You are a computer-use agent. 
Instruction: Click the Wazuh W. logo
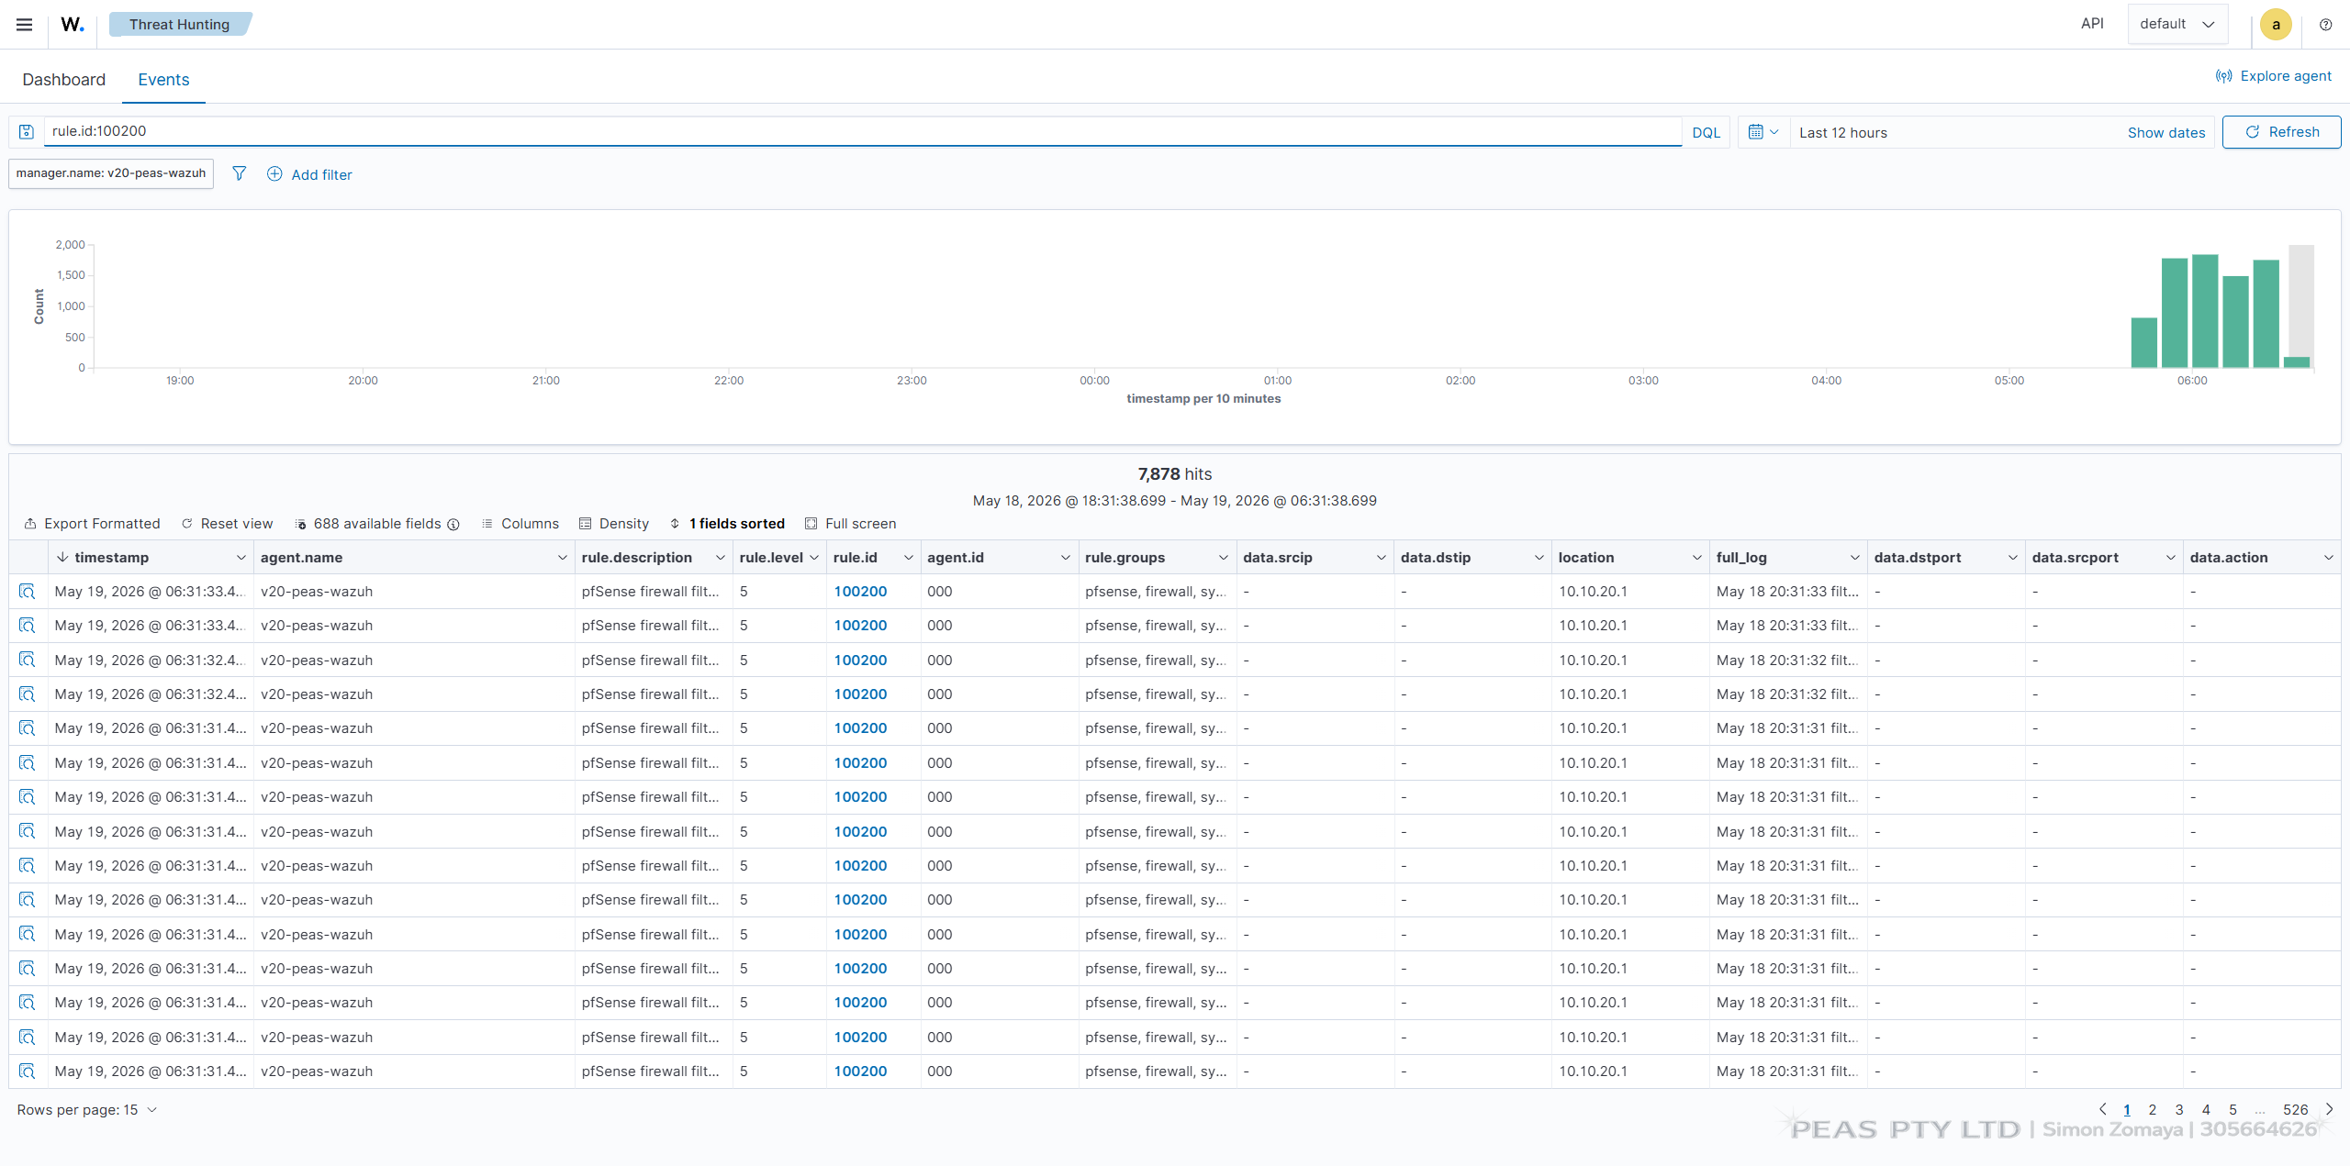(x=73, y=25)
